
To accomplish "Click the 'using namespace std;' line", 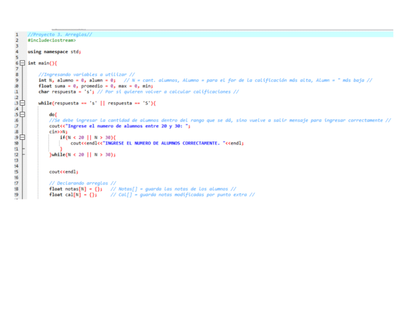I will coord(54,51).
